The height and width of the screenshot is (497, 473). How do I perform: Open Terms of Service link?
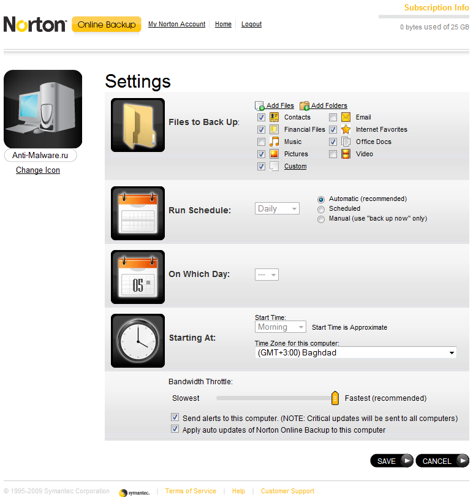click(x=191, y=491)
